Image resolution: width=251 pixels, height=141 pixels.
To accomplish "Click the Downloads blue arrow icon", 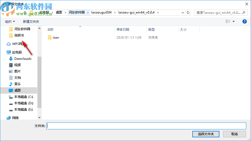I will [x=11, y=59].
